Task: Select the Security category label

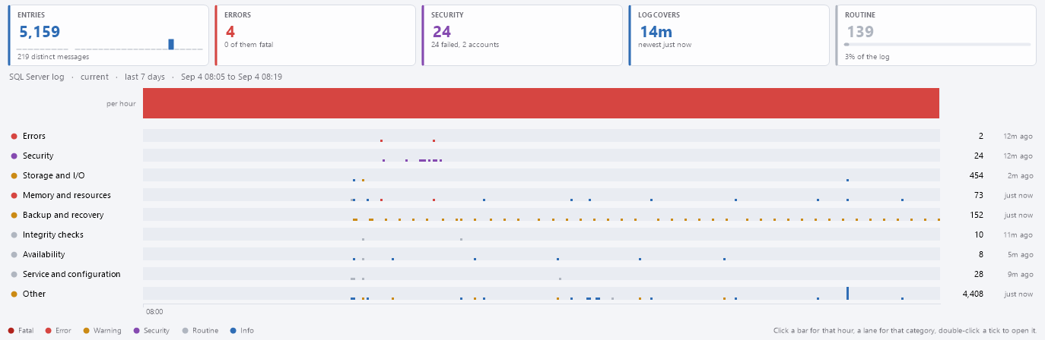Action: click(x=38, y=156)
